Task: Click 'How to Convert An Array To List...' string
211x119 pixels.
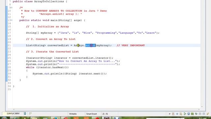Action: [x=87, y=61]
